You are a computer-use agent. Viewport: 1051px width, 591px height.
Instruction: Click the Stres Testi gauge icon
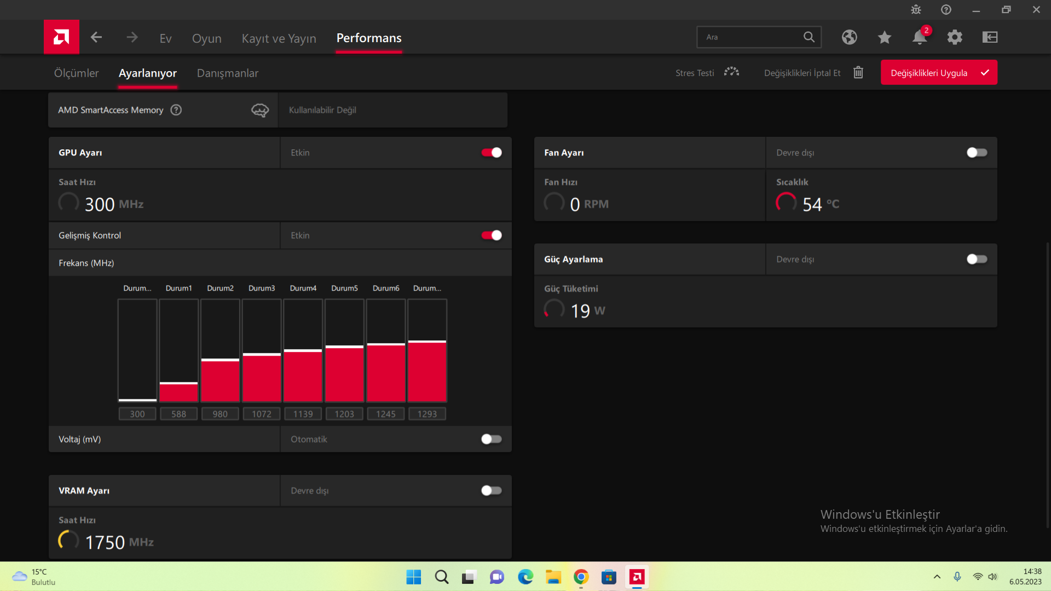pos(731,72)
